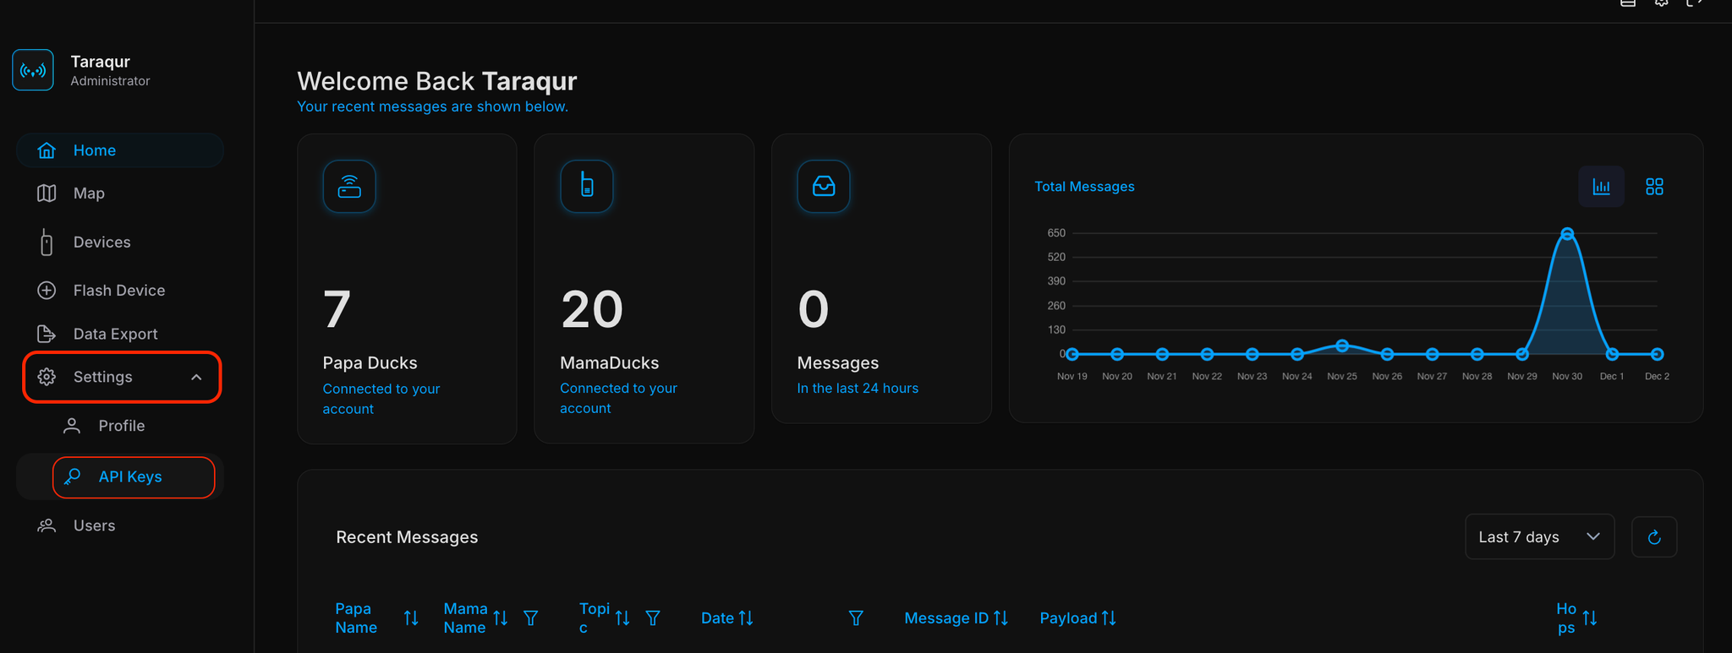The width and height of the screenshot is (1732, 653).
Task: Sort the table by Date
Action: pyautogui.click(x=746, y=618)
